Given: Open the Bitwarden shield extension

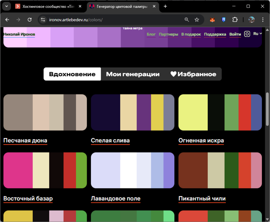Looking at the screenshot, I should coord(224,20).
